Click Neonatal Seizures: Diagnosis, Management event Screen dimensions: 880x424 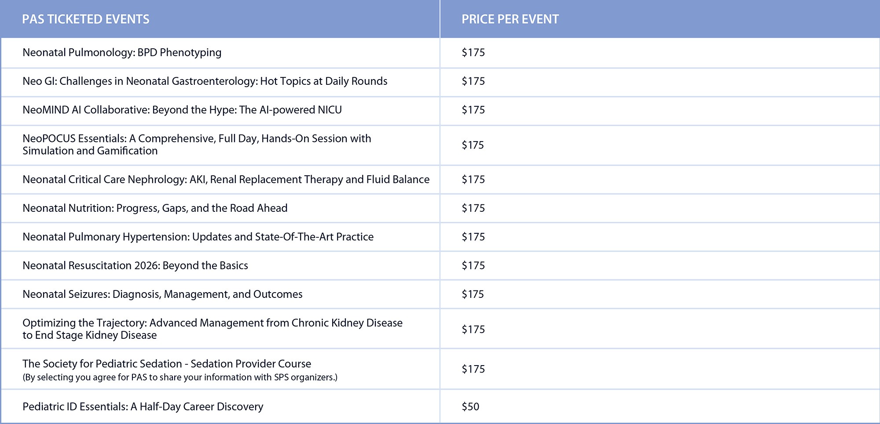[162, 294]
